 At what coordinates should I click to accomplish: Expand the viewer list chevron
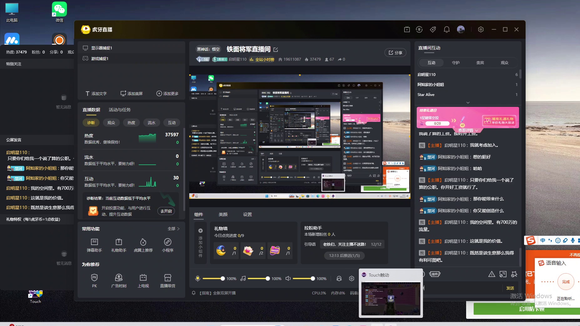click(x=468, y=103)
